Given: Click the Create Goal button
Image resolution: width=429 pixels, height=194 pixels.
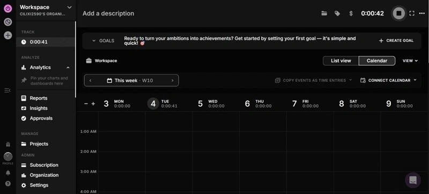Looking at the screenshot, I should [x=396, y=41].
